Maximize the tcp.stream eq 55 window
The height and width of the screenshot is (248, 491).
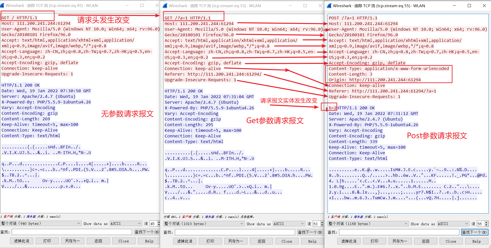point(469,6)
